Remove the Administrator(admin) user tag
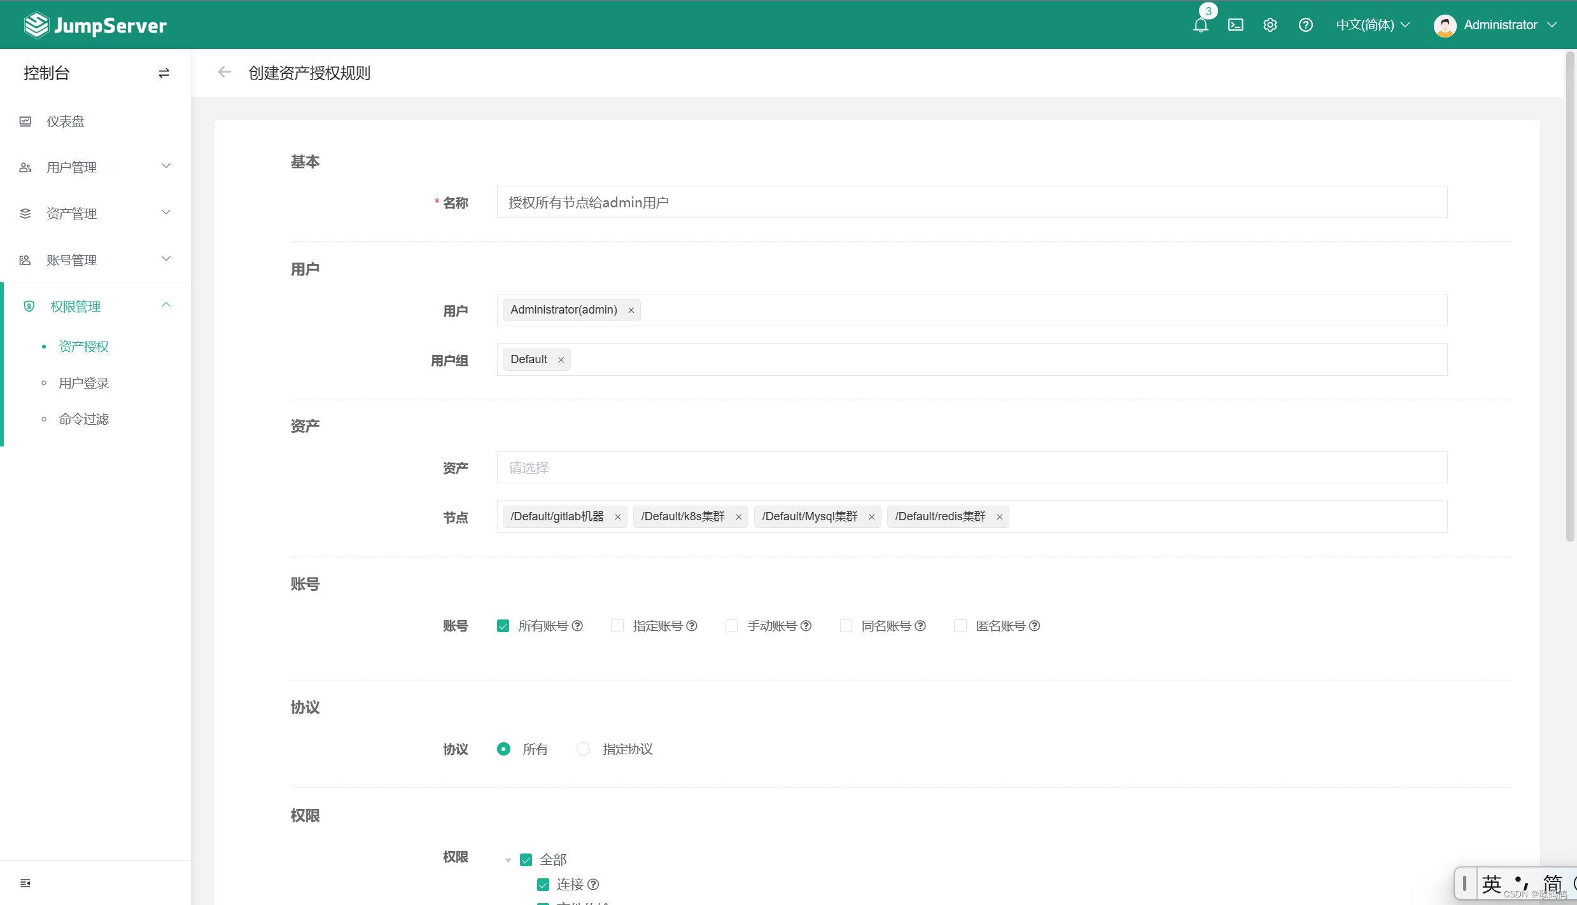Image resolution: width=1577 pixels, height=905 pixels. [x=631, y=310]
